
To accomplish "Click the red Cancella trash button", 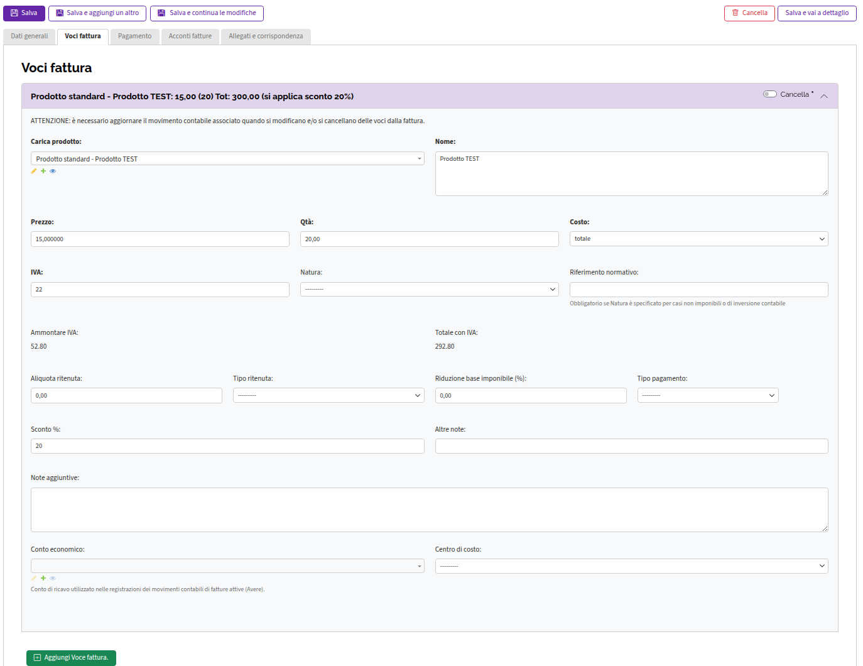I will pos(749,13).
